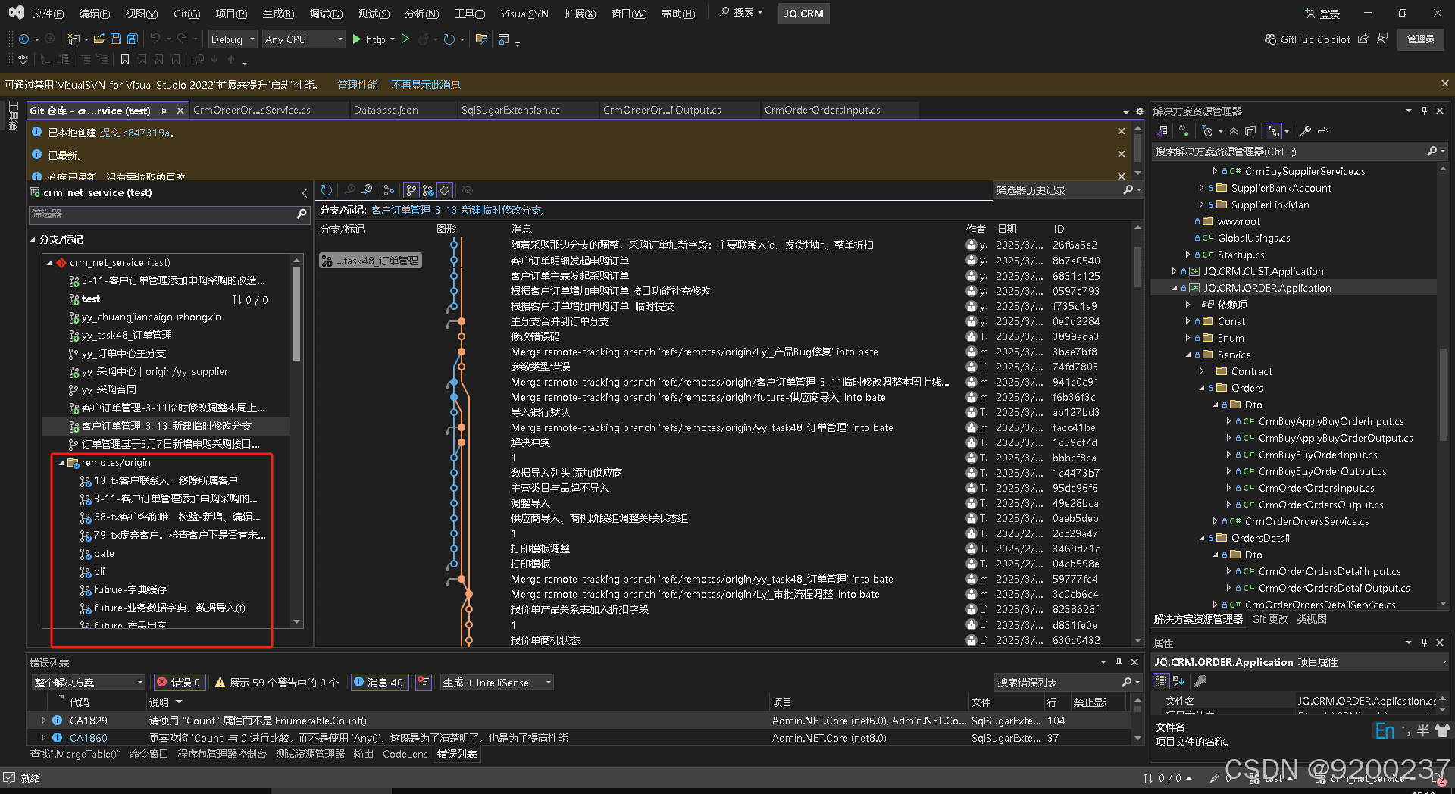Screen dimensions: 1455x794
Task: Open the VisualSVN menu
Action: (524, 14)
